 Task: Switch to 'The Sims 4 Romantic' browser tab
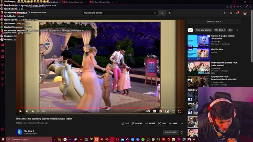(101, 2)
